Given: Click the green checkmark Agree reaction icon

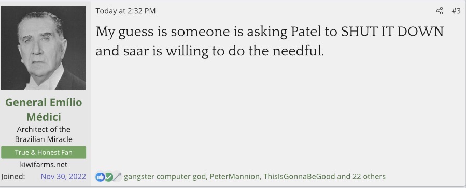Looking at the screenshot, I should (109, 177).
